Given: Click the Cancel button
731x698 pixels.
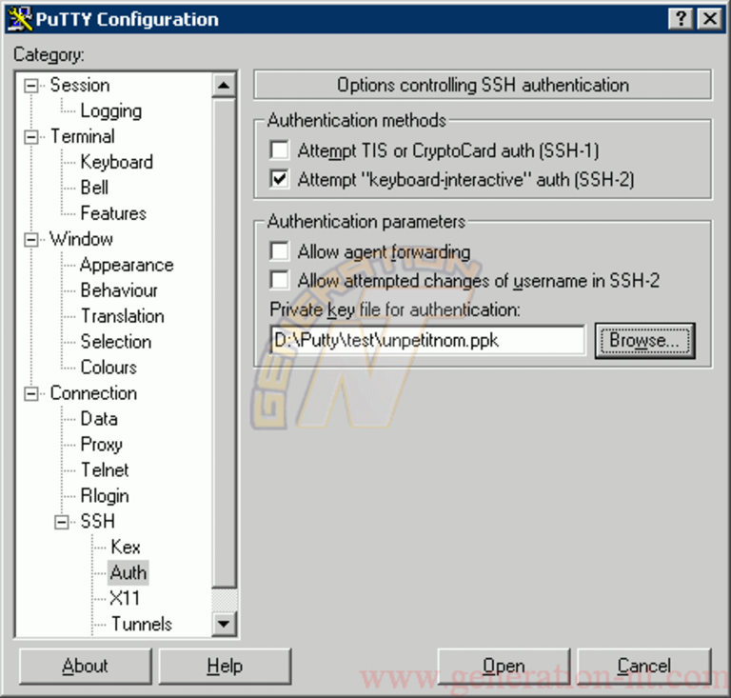Looking at the screenshot, I should coord(644,667).
